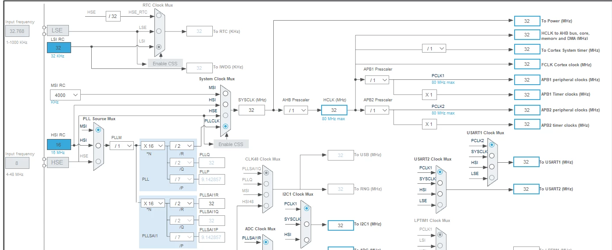The image size is (612, 250).
Task: Open the AHB Prescaler dropdown
Action: click(296, 110)
